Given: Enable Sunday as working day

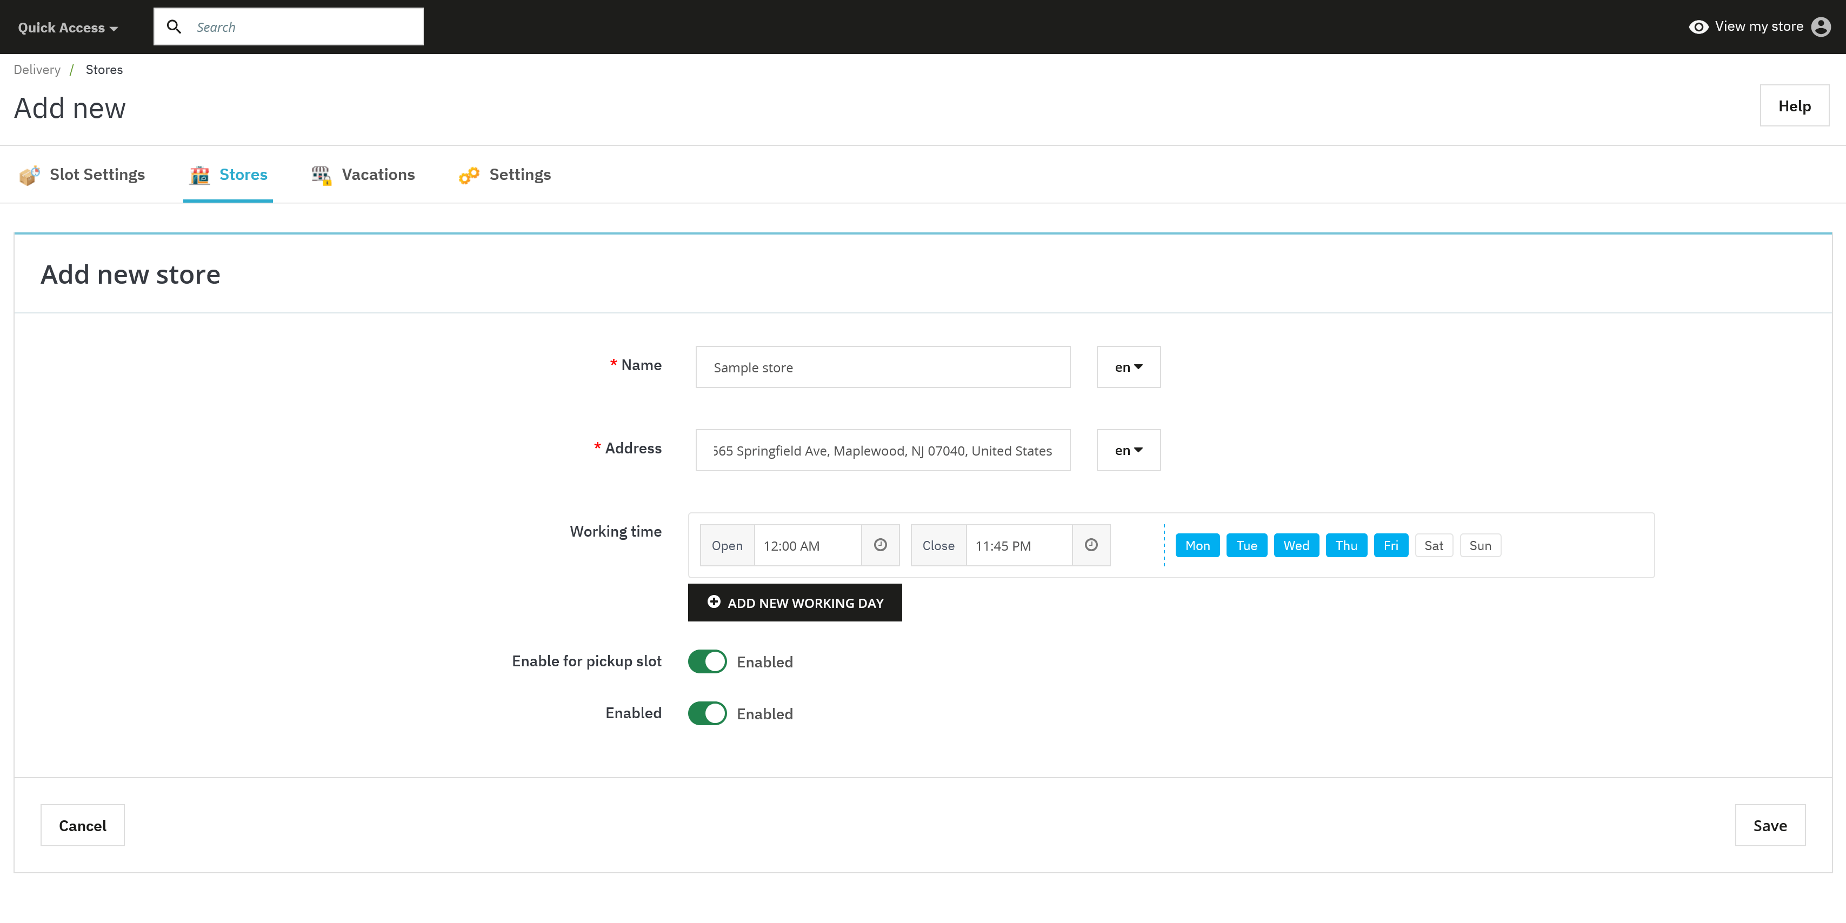Looking at the screenshot, I should [1480, 545].
